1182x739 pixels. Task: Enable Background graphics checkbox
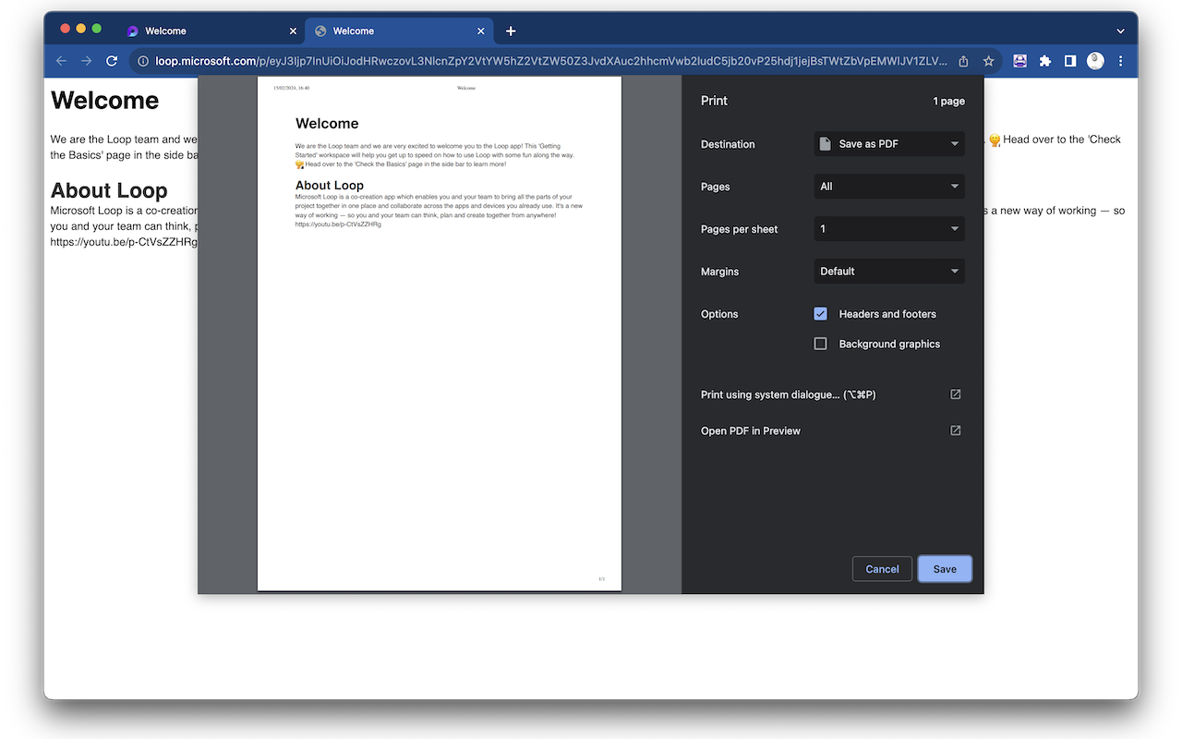(820, 344)
